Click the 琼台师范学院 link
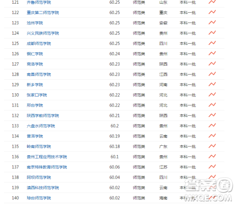The image size is (235, 204). coord(39,198)
